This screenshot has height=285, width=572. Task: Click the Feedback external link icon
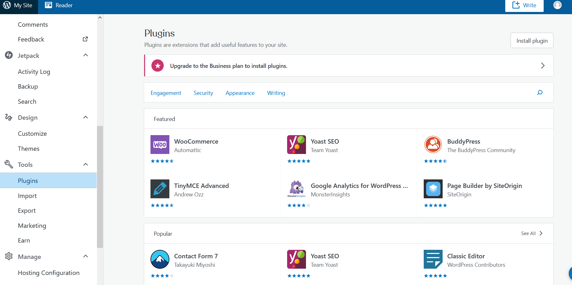[85, 39]
